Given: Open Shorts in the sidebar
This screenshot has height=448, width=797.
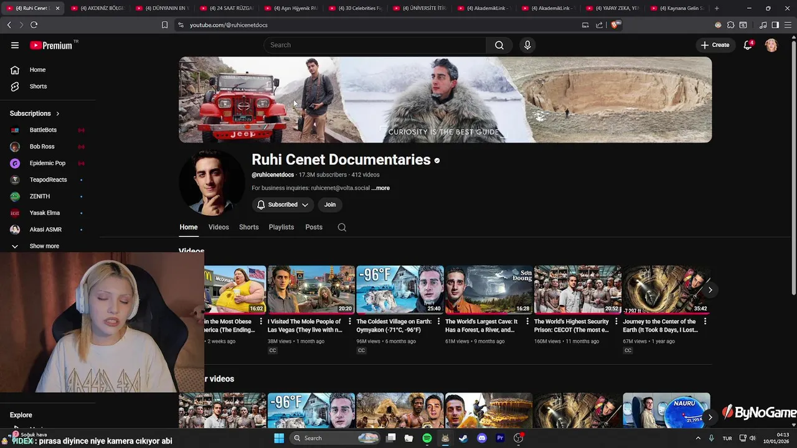Looking at the screenshot, I should point(38,86).
